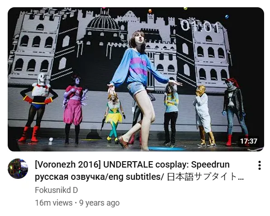This screenshot has width=270, height=216.
Task: Click the 17:37 duration badge
Action: pos(249,141)
